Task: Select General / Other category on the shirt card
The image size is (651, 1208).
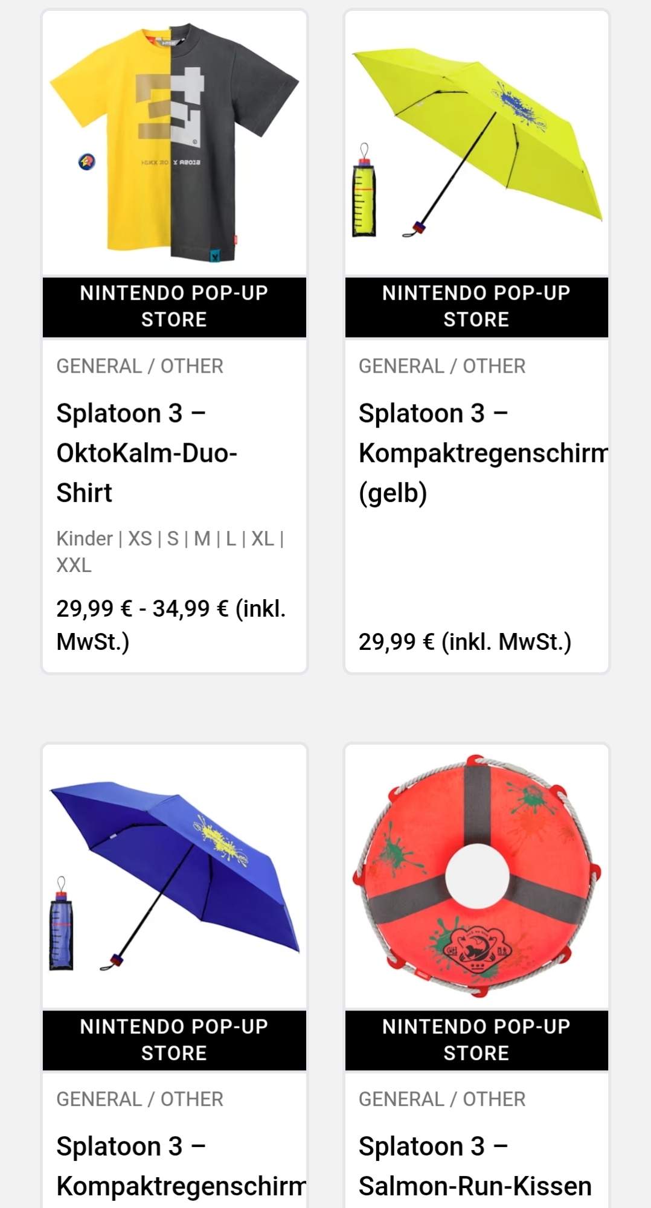Action: click(140, 366)
